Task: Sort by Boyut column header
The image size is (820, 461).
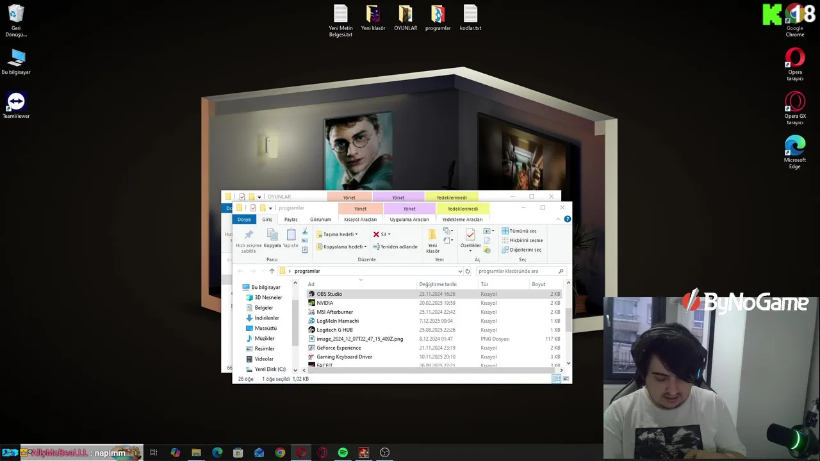Action: click(x=546, y=284)
